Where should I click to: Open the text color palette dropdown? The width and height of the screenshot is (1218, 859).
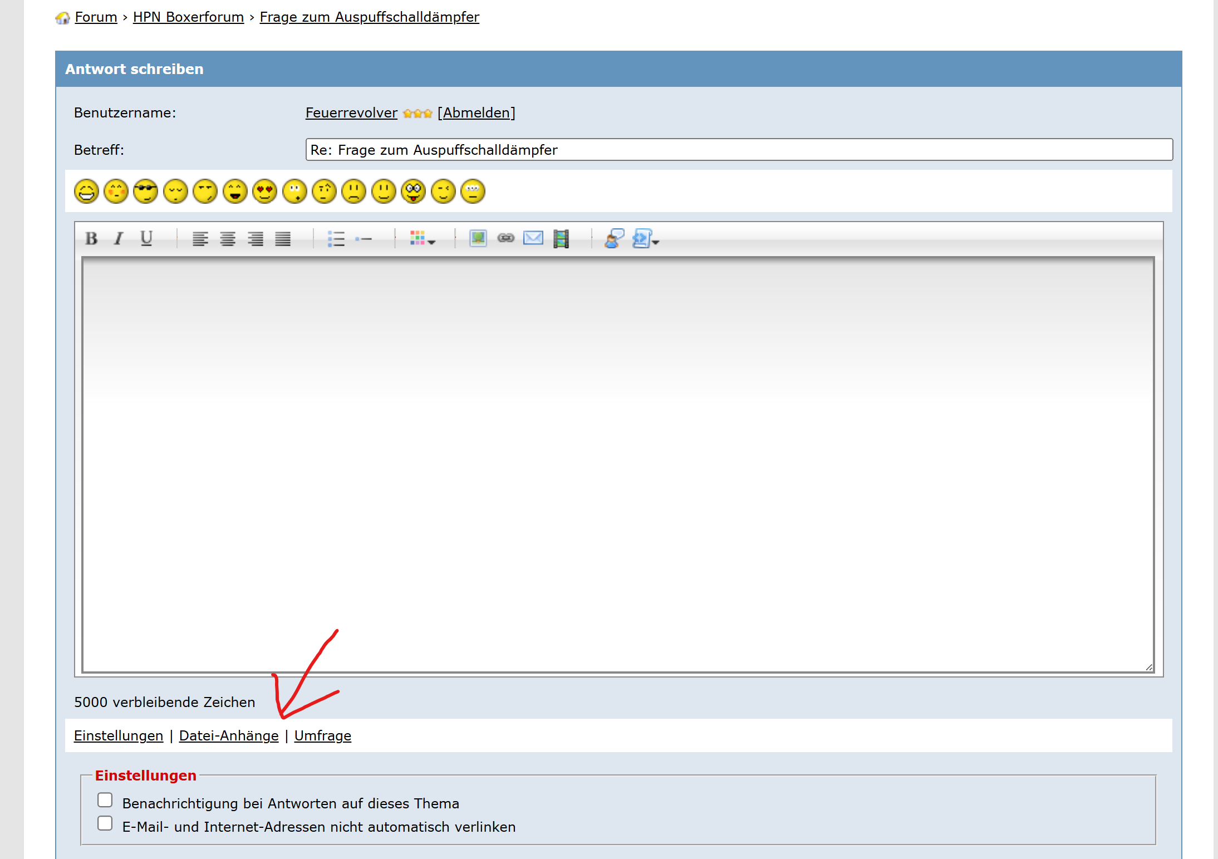(x=423, y=239)
